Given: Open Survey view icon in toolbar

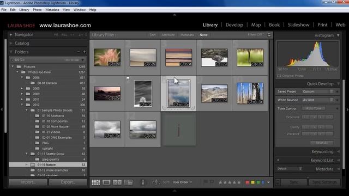Looking at the screenshot, I should 129,182.
